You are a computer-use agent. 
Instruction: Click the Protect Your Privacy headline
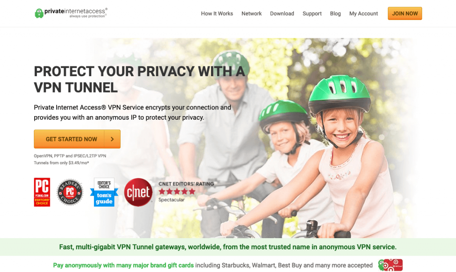pyautogui.click(x=139, y=79)
